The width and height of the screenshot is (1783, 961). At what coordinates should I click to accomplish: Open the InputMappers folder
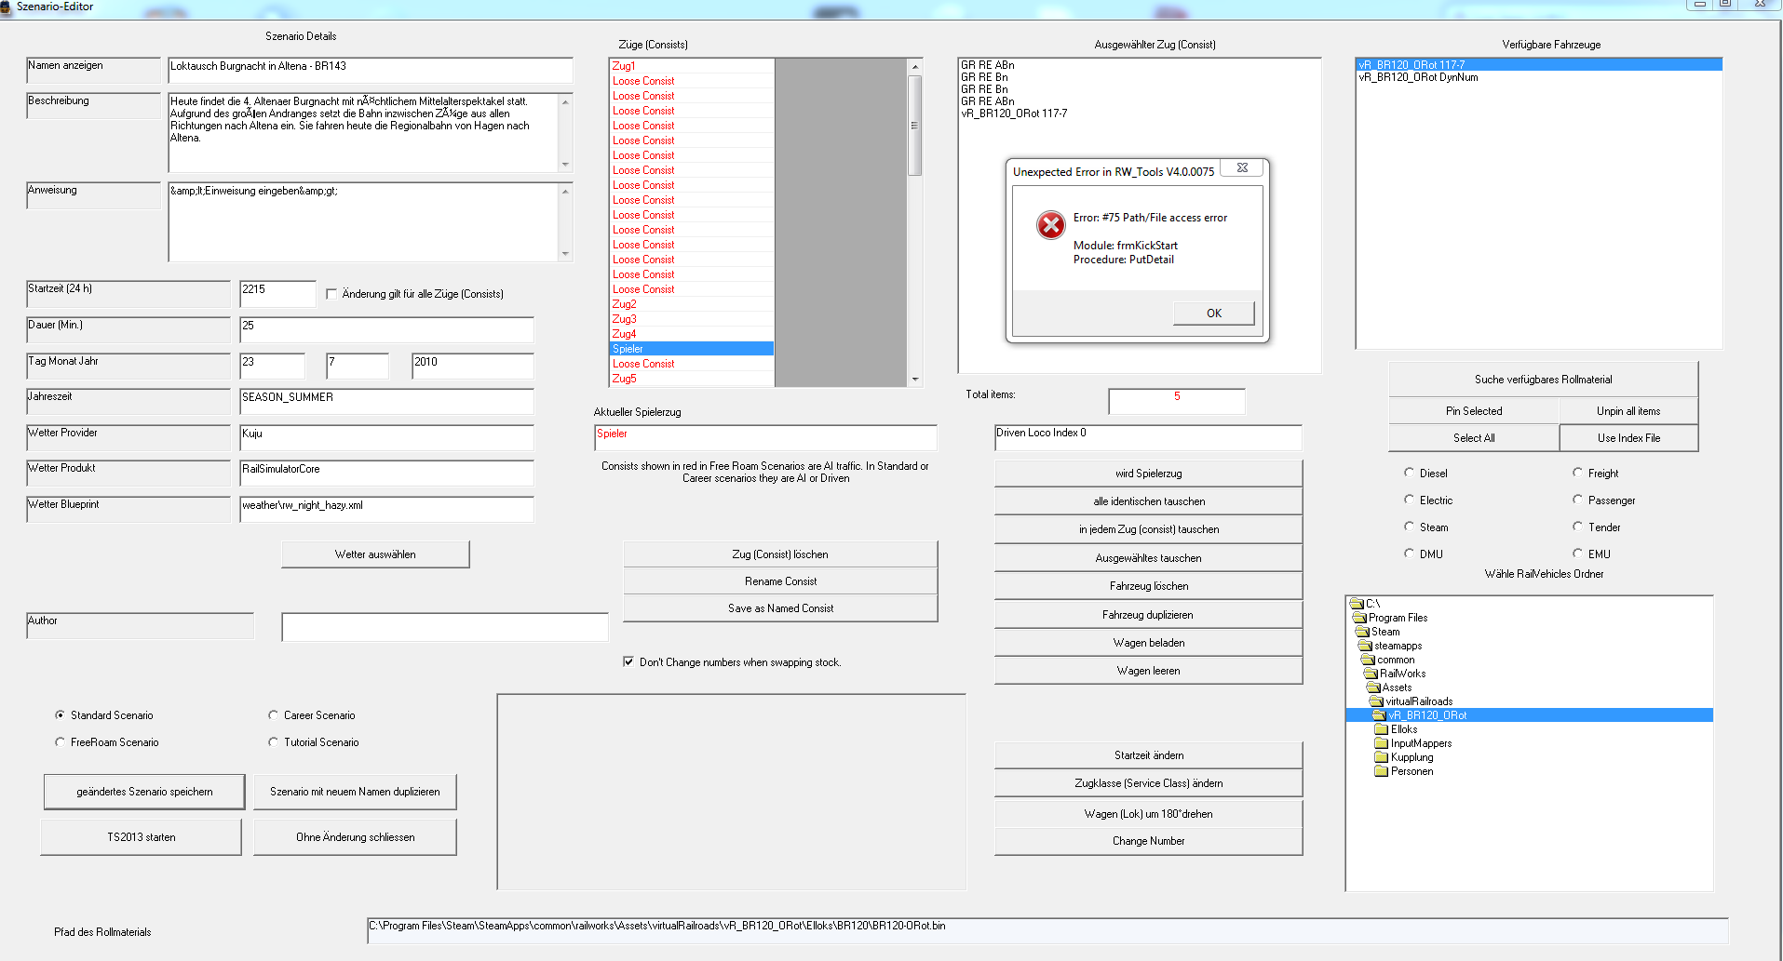coord(1420,743)
